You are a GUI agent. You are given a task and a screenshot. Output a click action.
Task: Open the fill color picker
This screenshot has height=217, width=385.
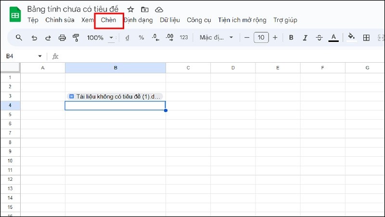(x=351, y=37)
